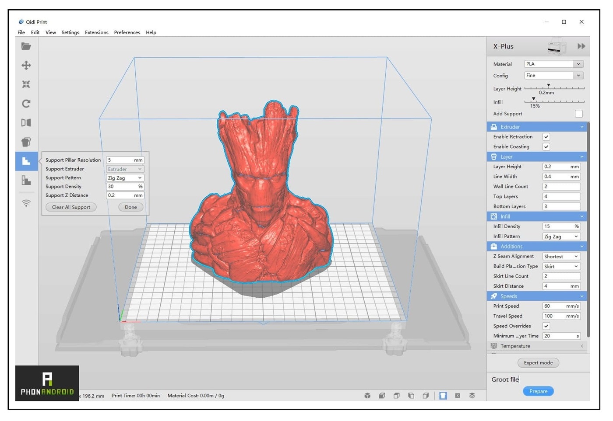Open the Extensions menu
The height and width of the screenshot is (421, 613).
tap(97, 32)
